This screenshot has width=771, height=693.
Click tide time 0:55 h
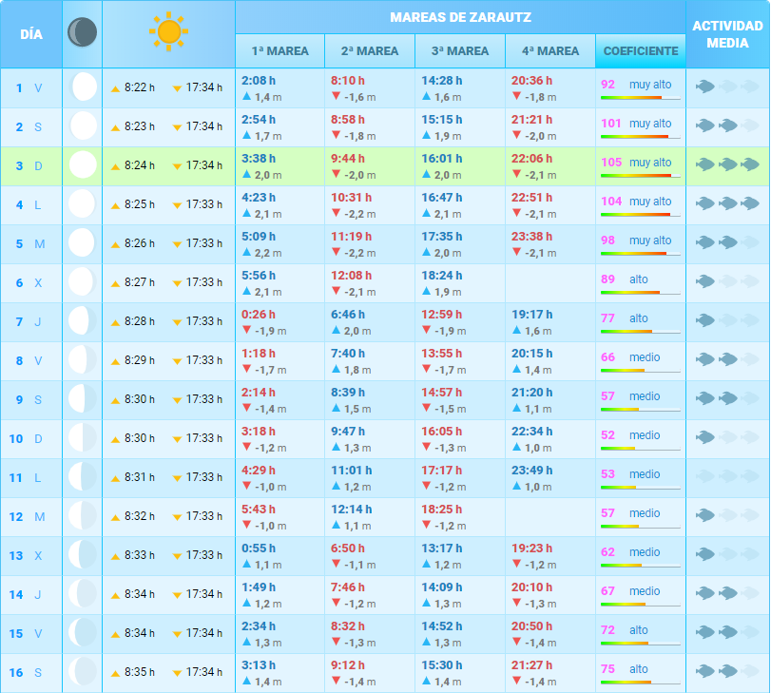point(259,549)
